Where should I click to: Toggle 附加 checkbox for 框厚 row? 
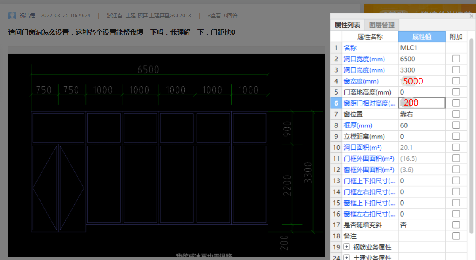pyautogui.click(x=456, y=125)
